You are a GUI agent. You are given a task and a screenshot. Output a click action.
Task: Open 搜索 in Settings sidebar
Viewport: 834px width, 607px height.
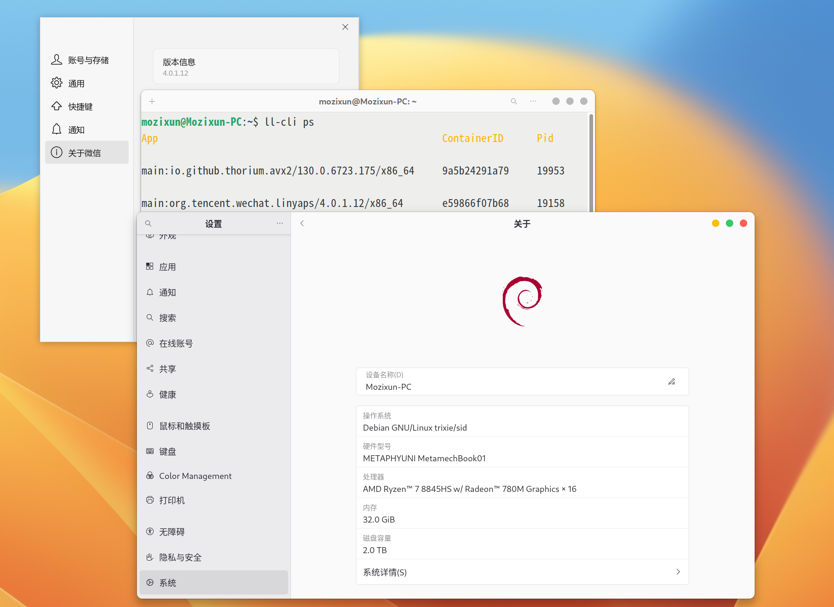click(x=214, y=318)
